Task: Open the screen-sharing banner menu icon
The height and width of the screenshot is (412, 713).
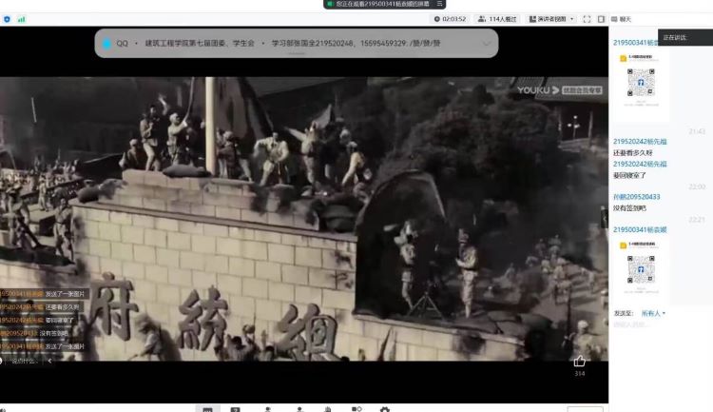Action: (x=439, y=4)
